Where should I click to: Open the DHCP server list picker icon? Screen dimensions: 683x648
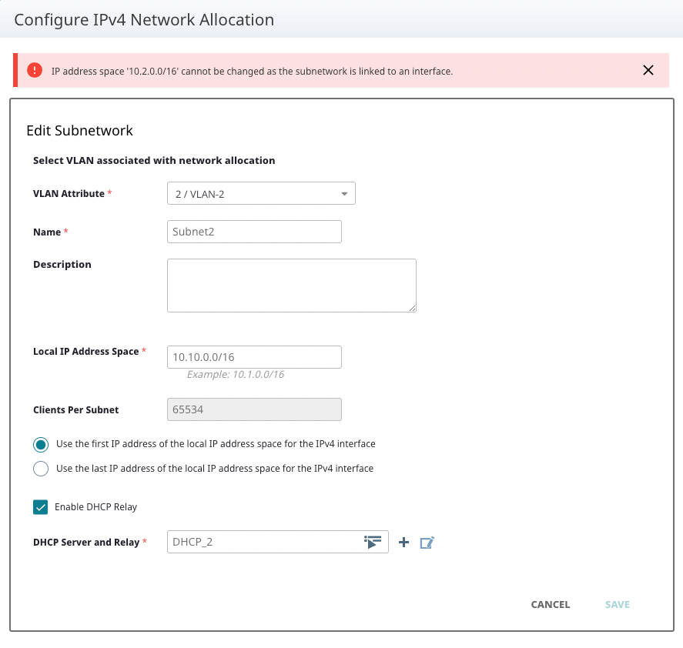pos(373,543)
